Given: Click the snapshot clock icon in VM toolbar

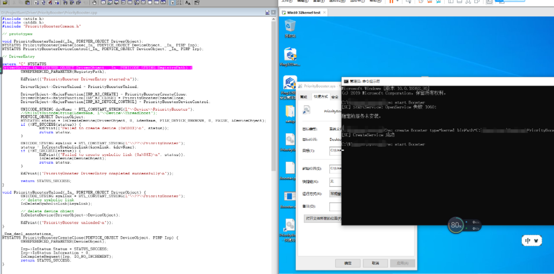Looking at the screenshot, I should pyautogui.click(x=421, y=1).
